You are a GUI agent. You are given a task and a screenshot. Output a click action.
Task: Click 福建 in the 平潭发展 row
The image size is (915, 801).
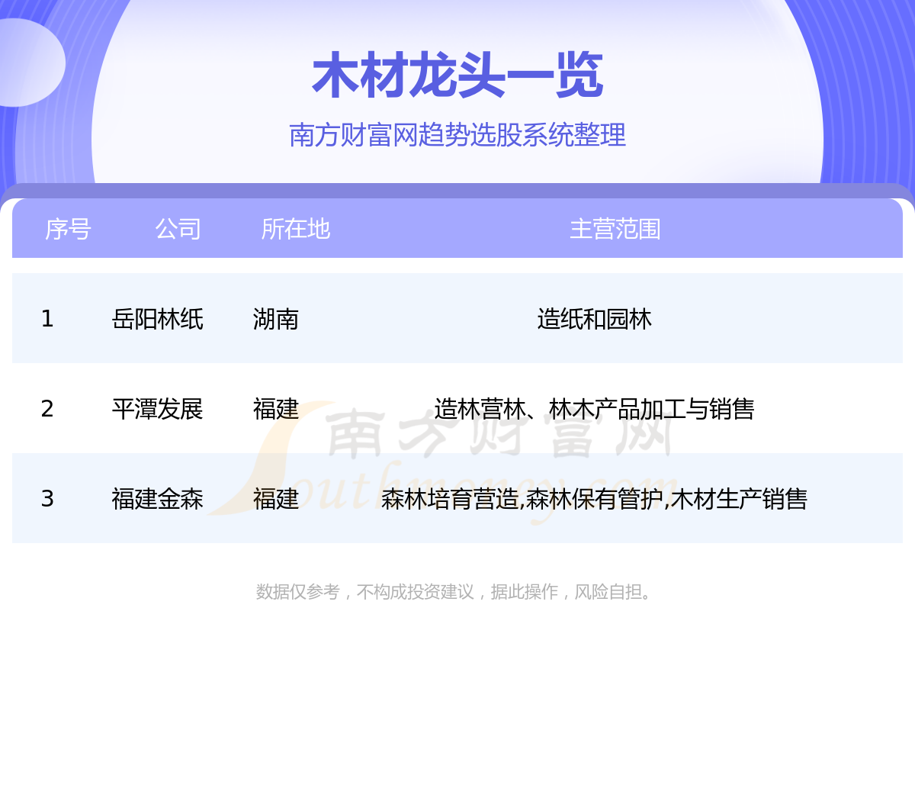point(276,409)
